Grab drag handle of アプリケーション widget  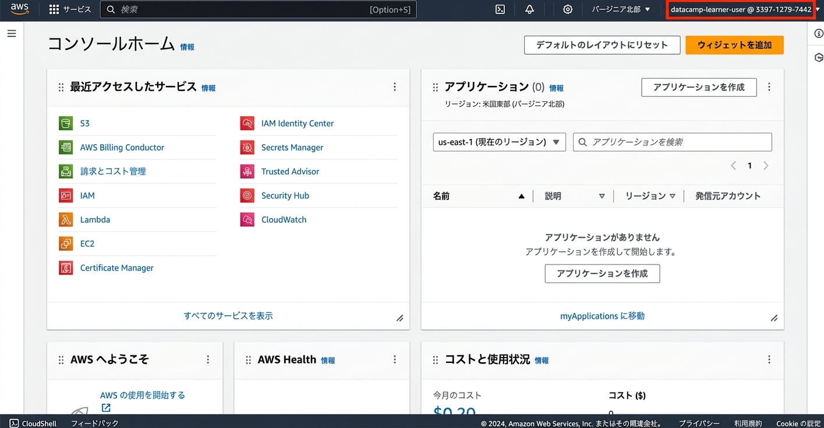point(436,87)
